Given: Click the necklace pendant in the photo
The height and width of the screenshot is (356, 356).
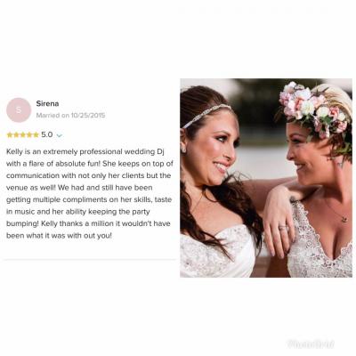Looking at the screenshot, I should click(x=344, y=220).
